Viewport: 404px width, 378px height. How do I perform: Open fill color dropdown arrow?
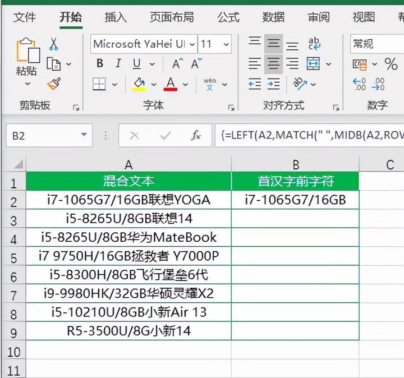[x=154, y=84]
